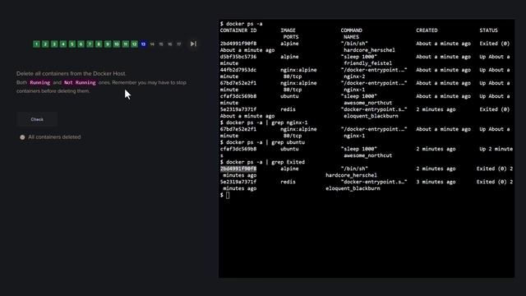
Task: Click the CONTAINER ID column header
Action: click(x=238, y=30)
